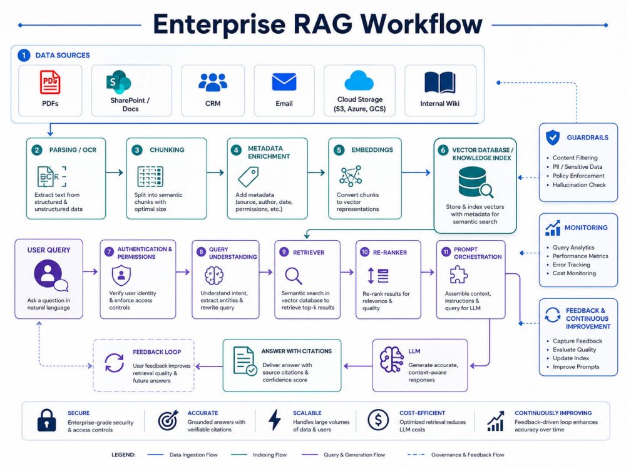This screenshot has width=626, height=469.
Task: Click the Secure padlock icon
Action: pos(47,420)
